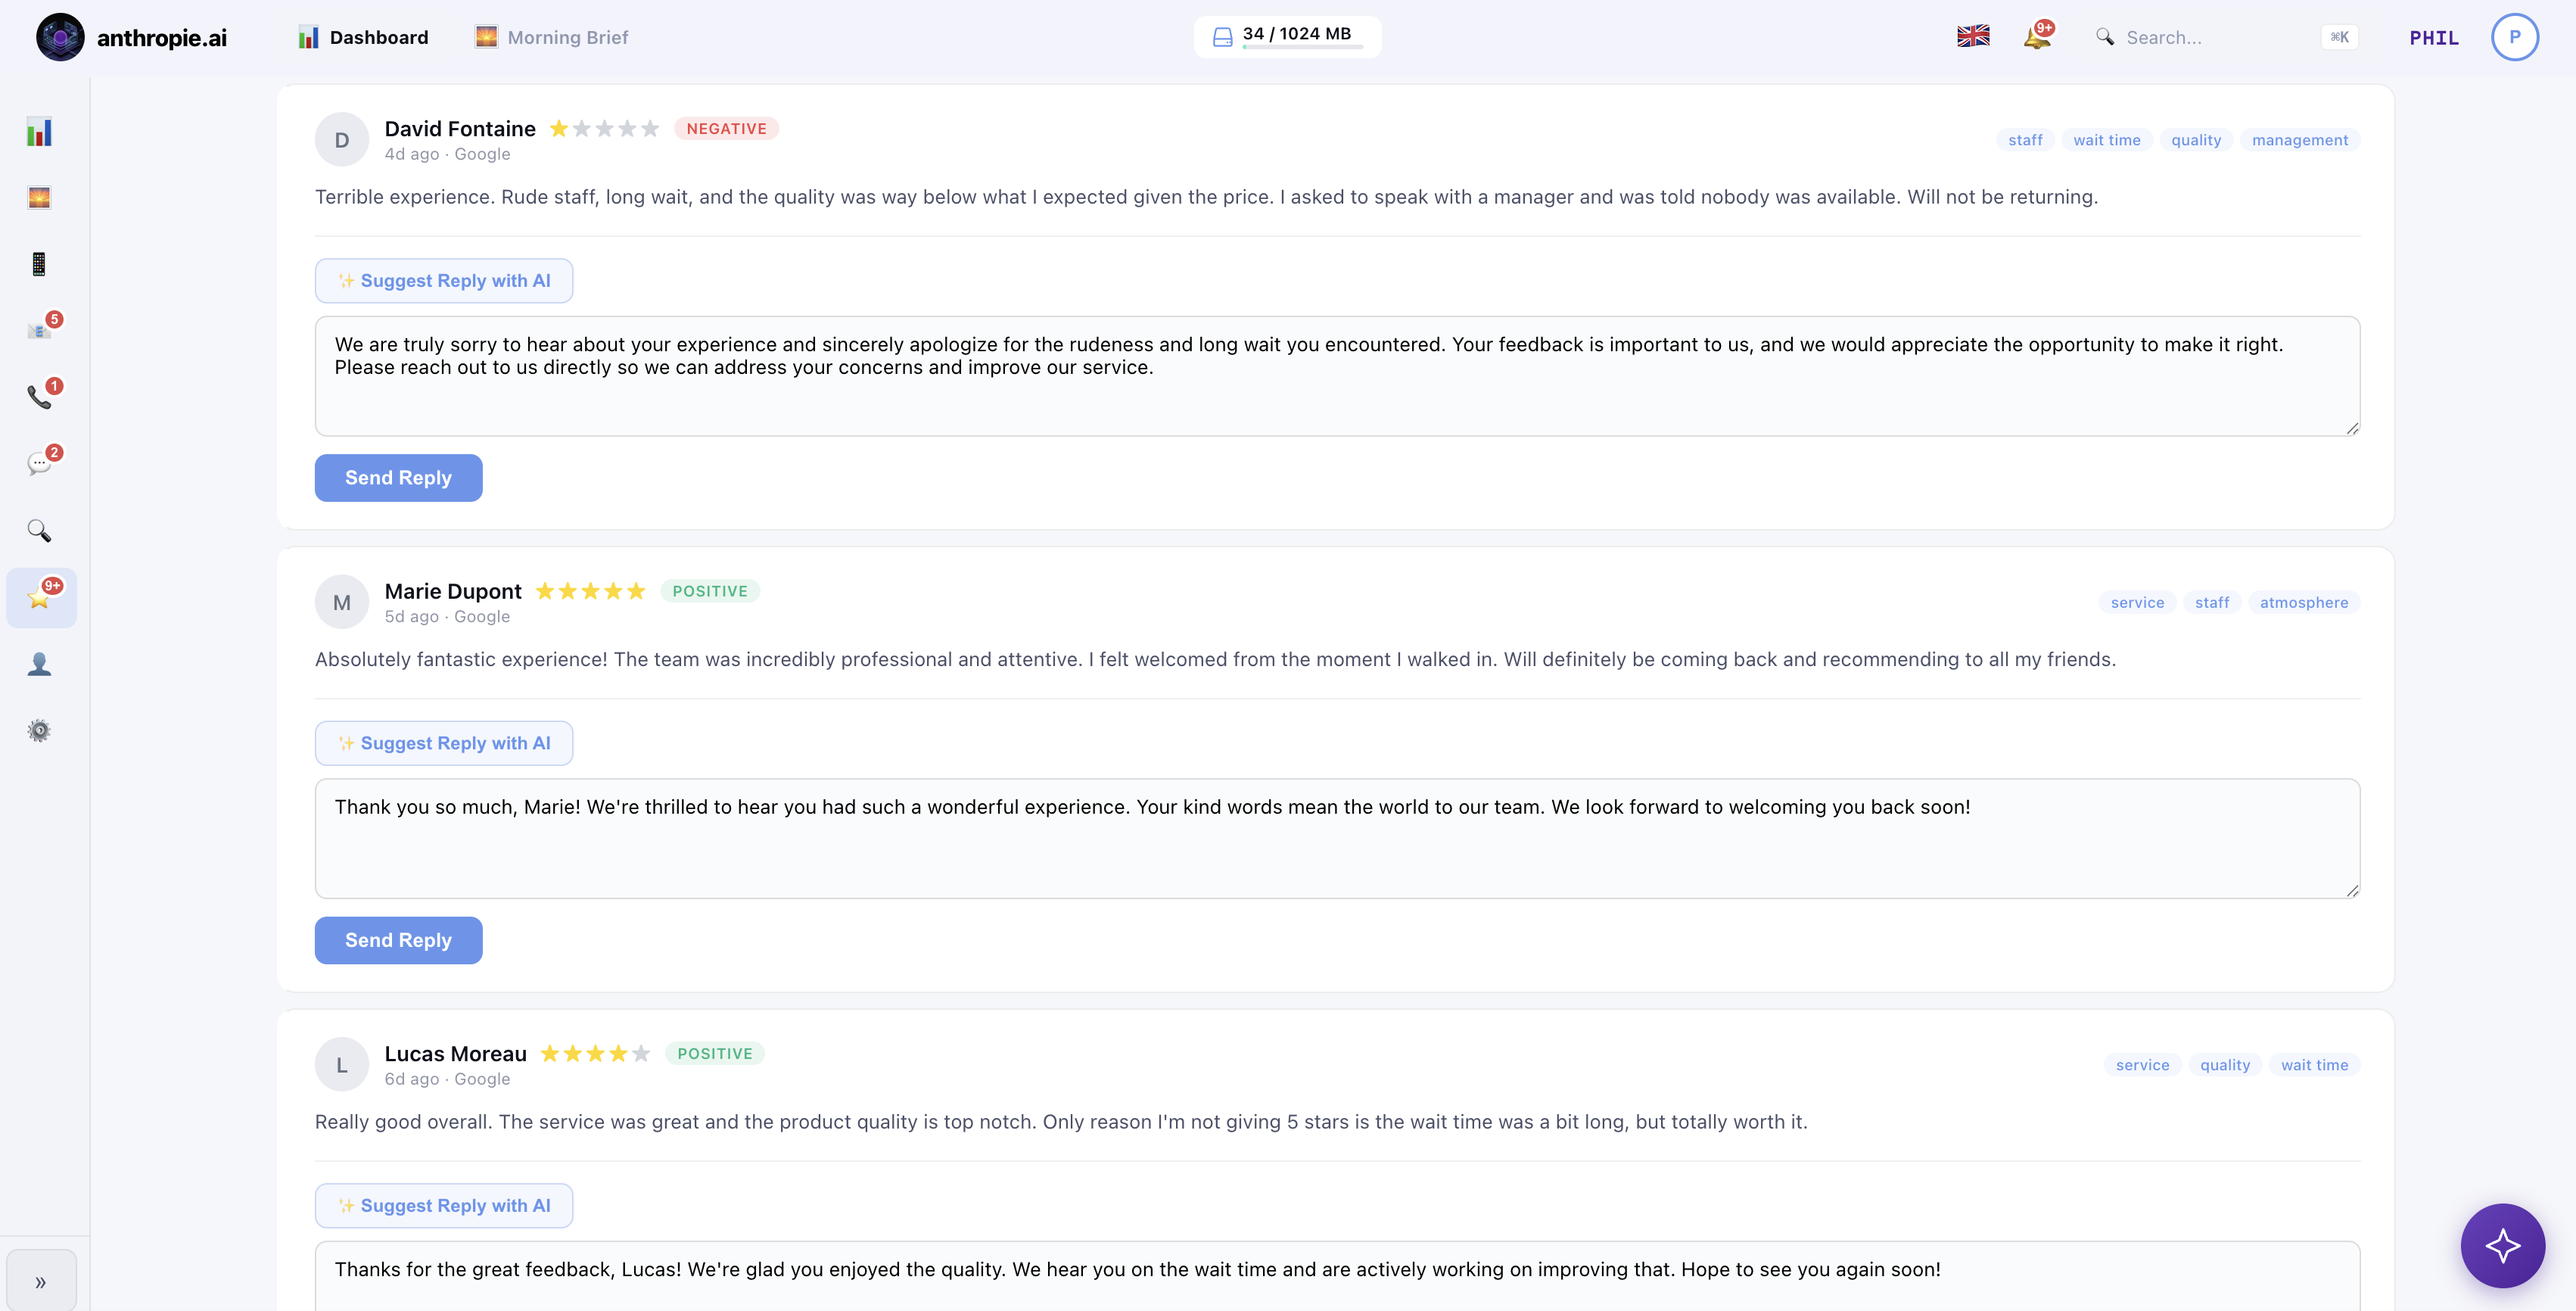The width and height of the screenshot is (2576, 1311).
Task: Click the Dashboard tab in top navigation
Action: 363,37
